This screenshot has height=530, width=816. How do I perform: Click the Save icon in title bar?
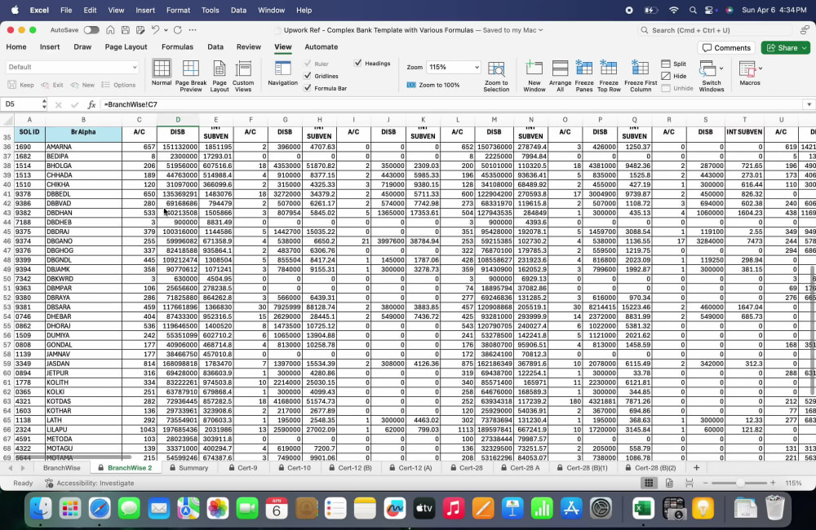(126, 30)
